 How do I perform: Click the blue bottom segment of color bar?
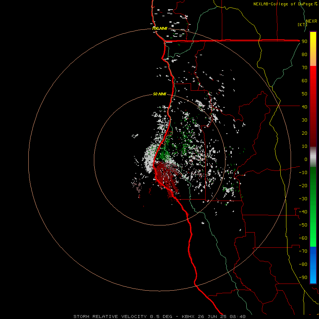click(313, 265)
